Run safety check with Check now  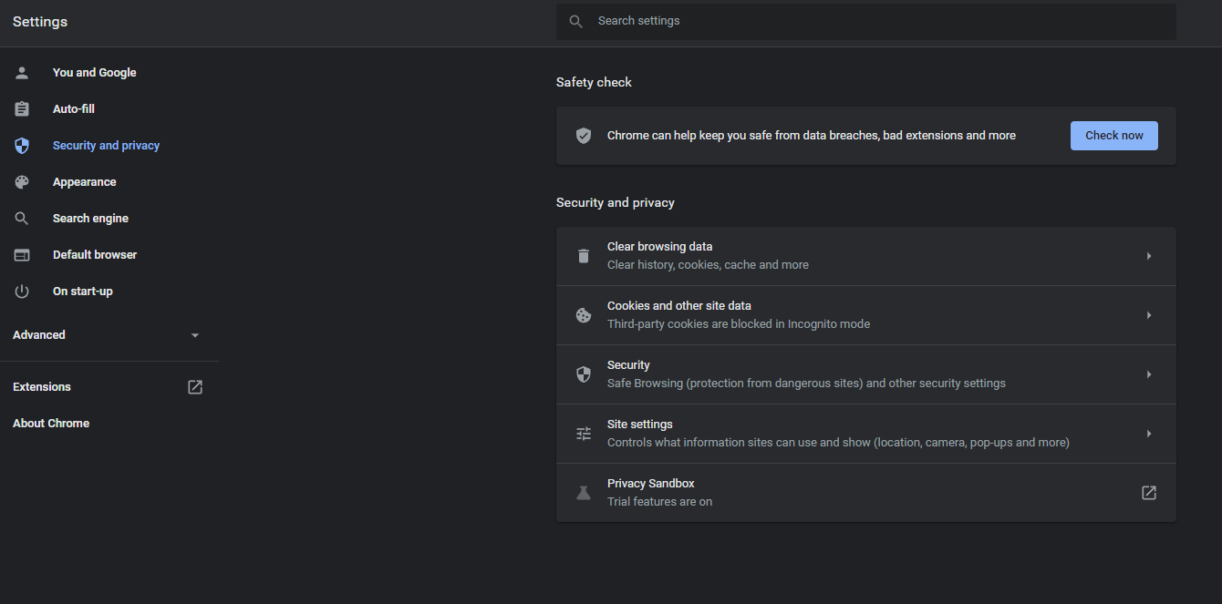(x=1114, y=136)
